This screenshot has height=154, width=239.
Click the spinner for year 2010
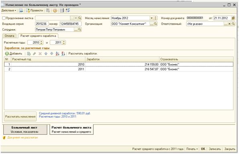tap(41, 42)
